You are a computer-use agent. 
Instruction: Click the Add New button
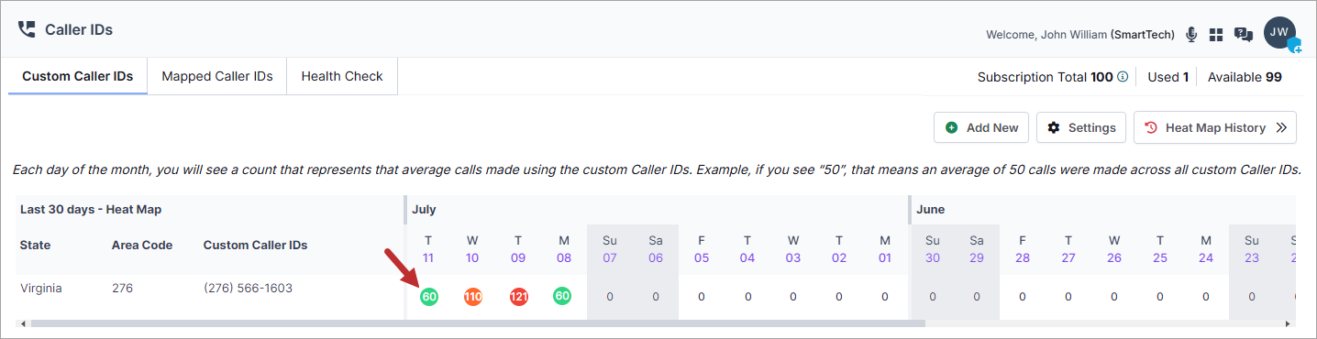coord(981,127)
